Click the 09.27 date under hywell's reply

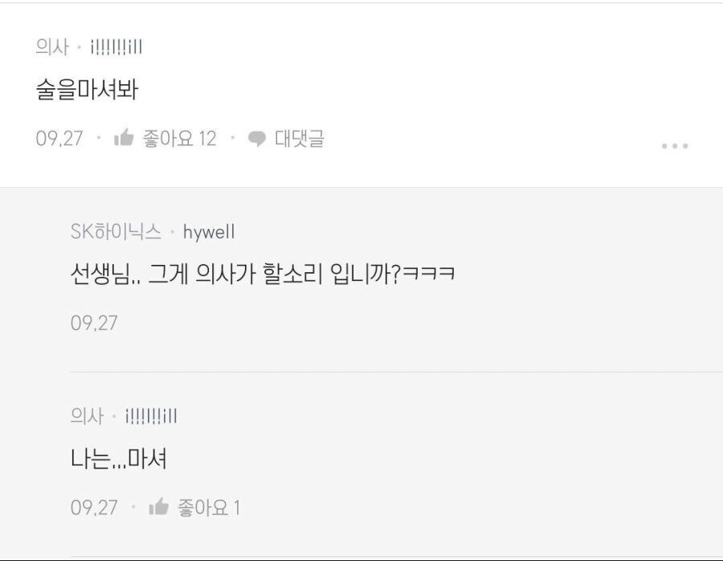pos(94,323)
